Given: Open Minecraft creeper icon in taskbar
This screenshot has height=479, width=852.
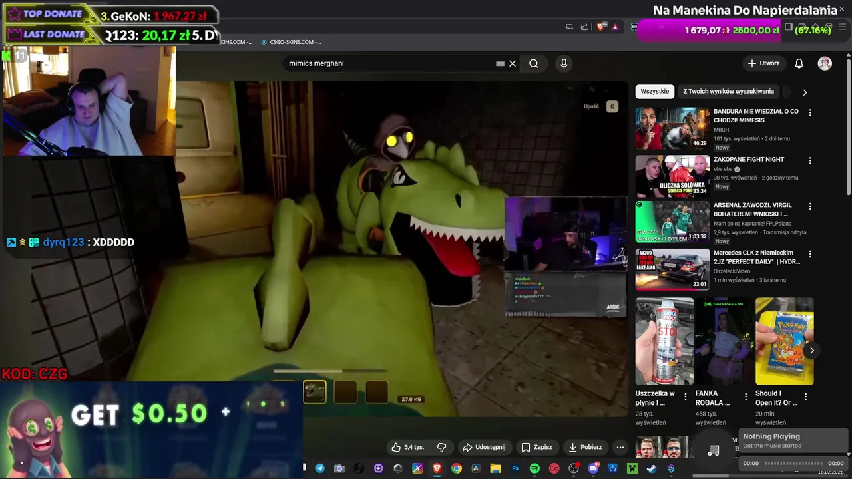Looking at the screenshot, I should (x=632, y=468).
